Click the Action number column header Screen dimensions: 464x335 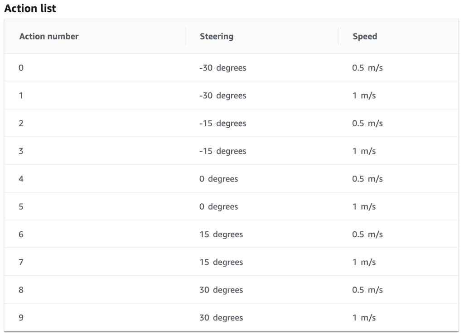49,36
